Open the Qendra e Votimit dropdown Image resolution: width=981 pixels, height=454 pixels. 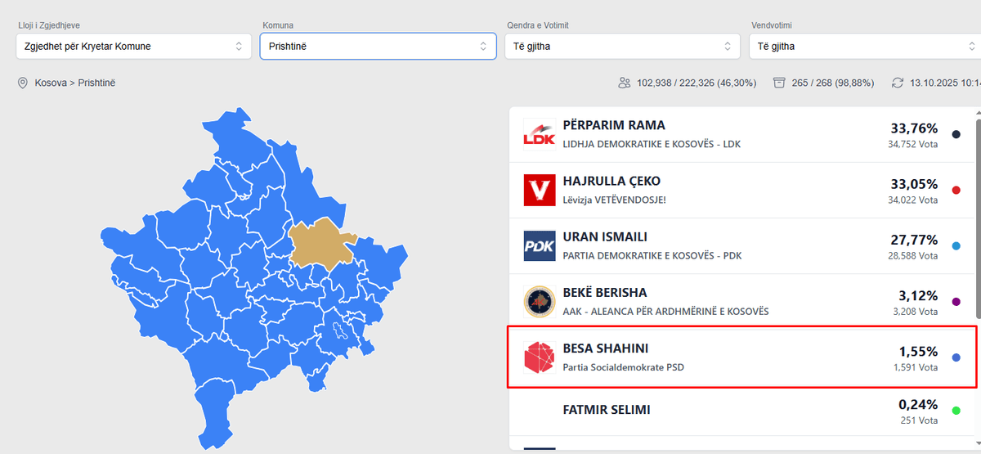click(x=623, y=47)
